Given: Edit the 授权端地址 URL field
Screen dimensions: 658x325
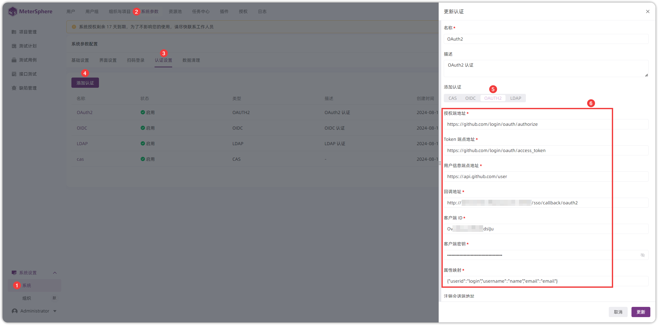Looking at the screenshot, I should [546, 124].
